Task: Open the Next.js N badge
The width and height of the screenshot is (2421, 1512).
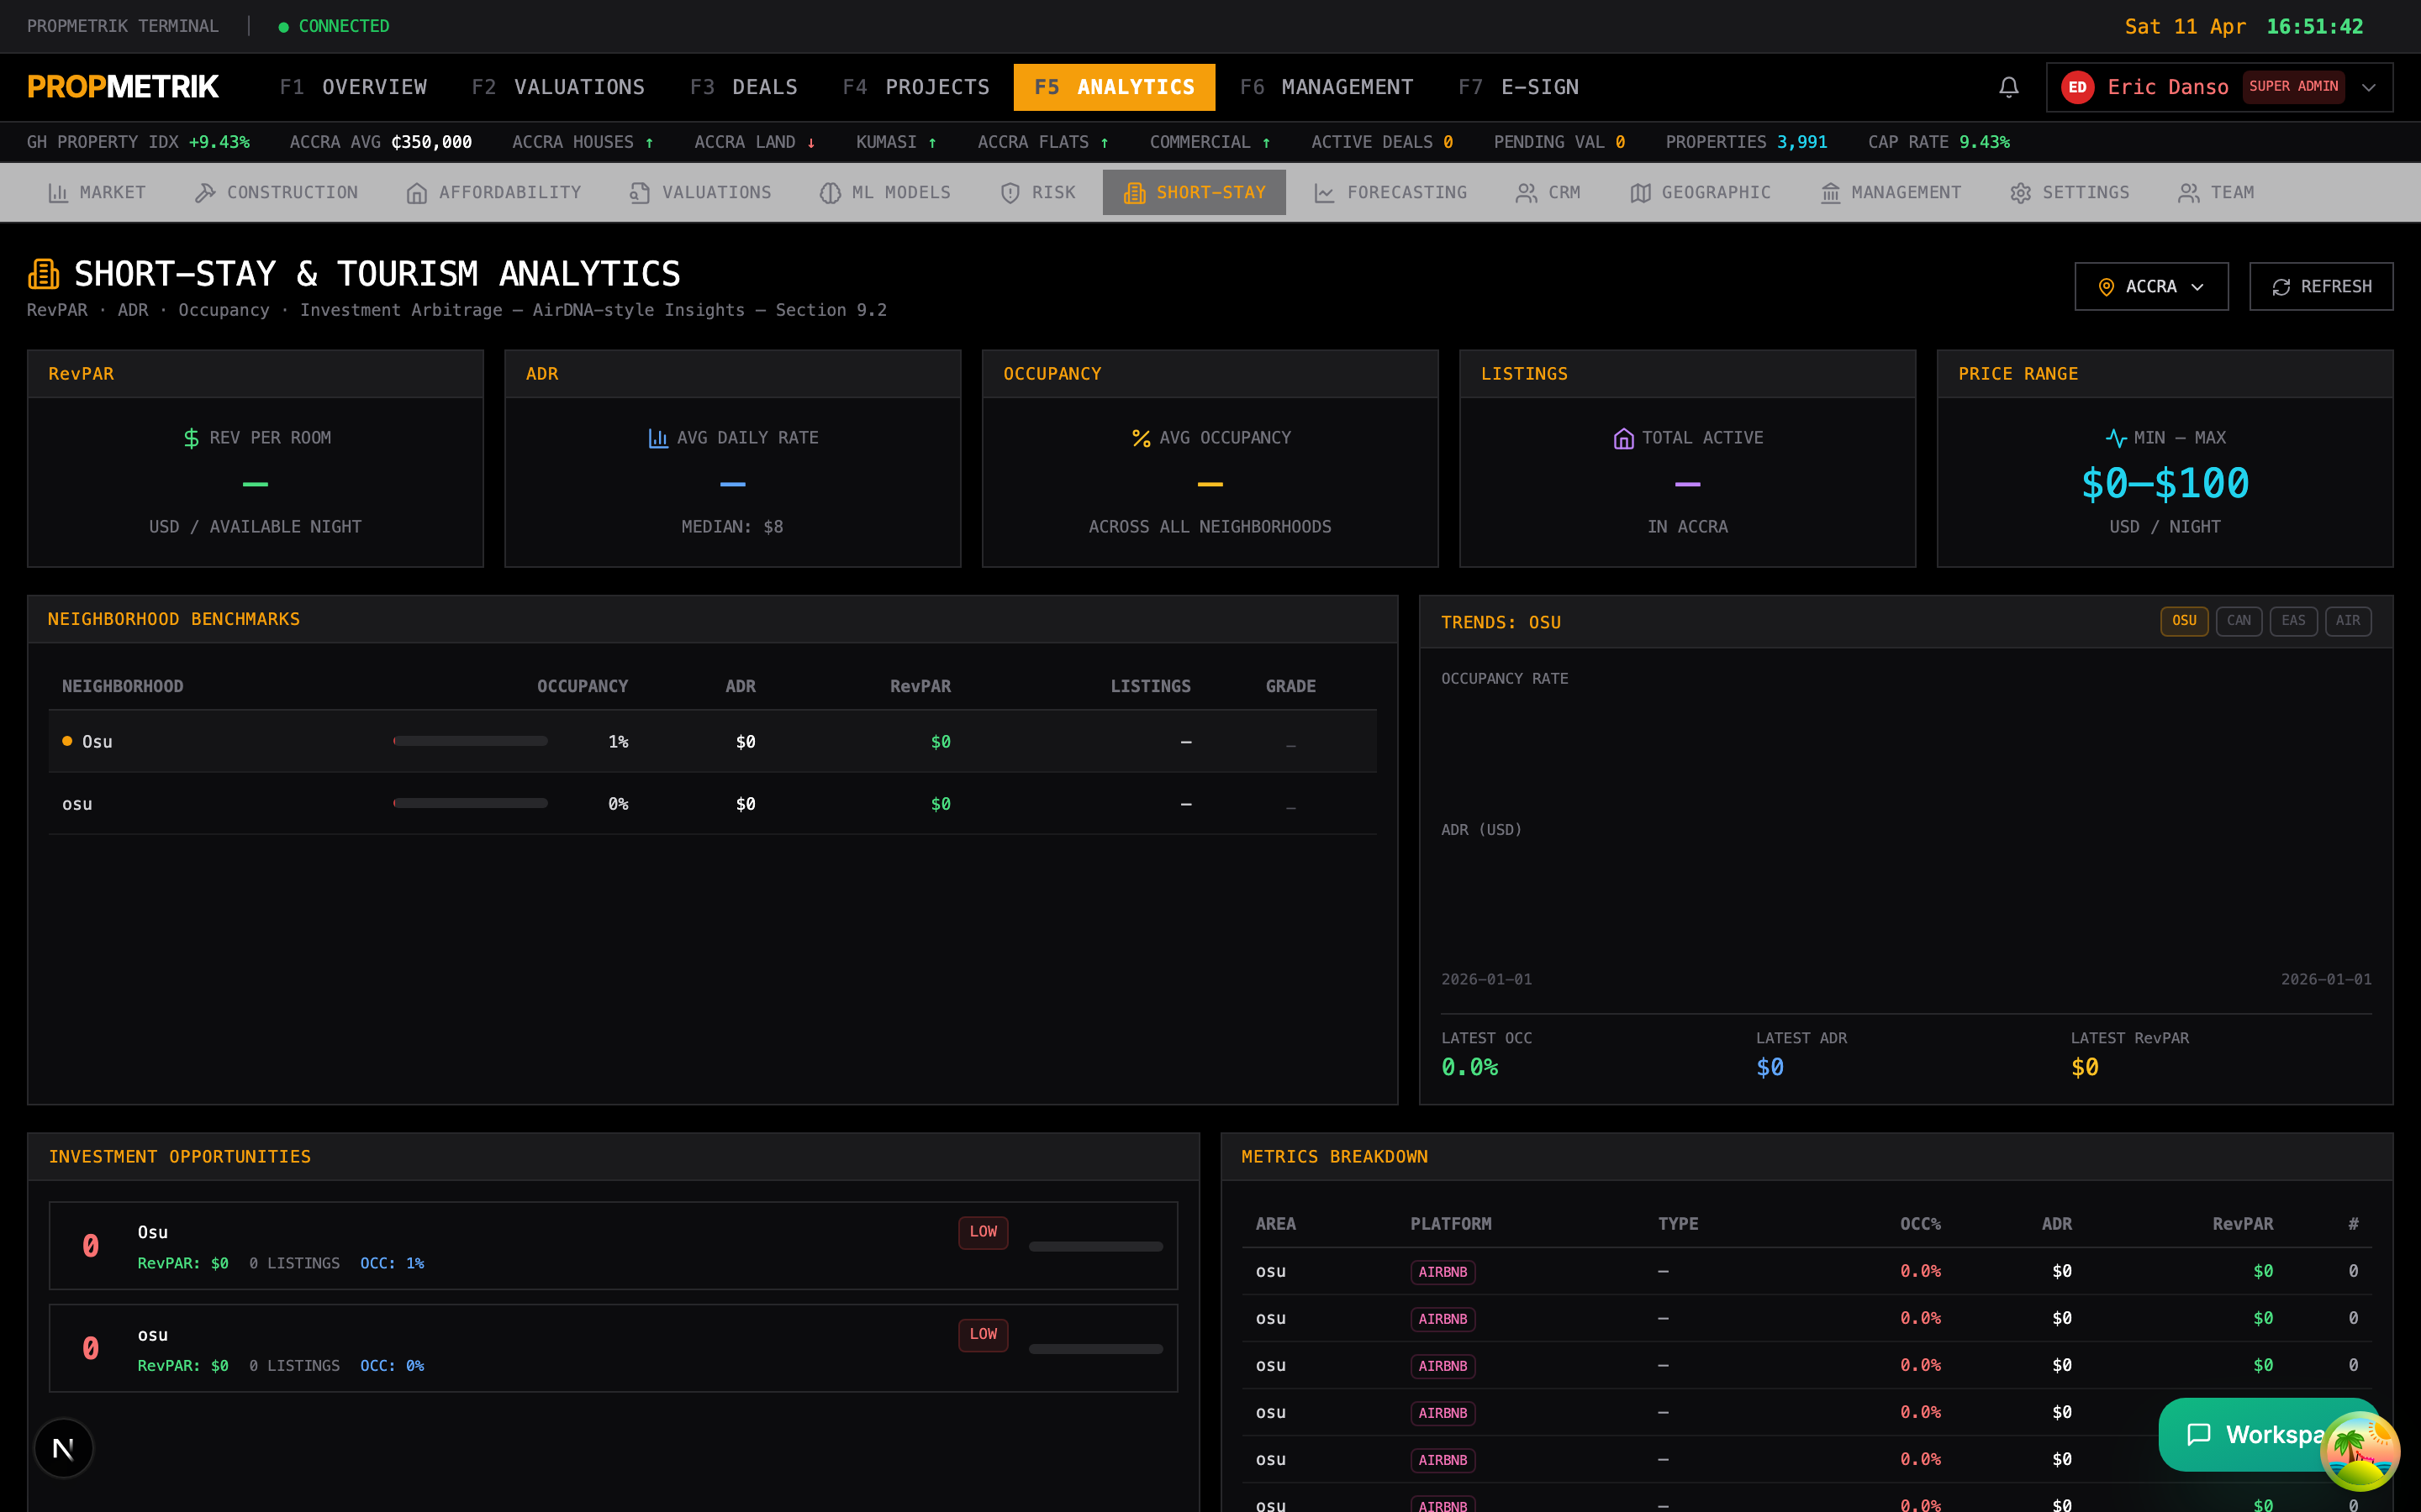Action: (63, 1448)
